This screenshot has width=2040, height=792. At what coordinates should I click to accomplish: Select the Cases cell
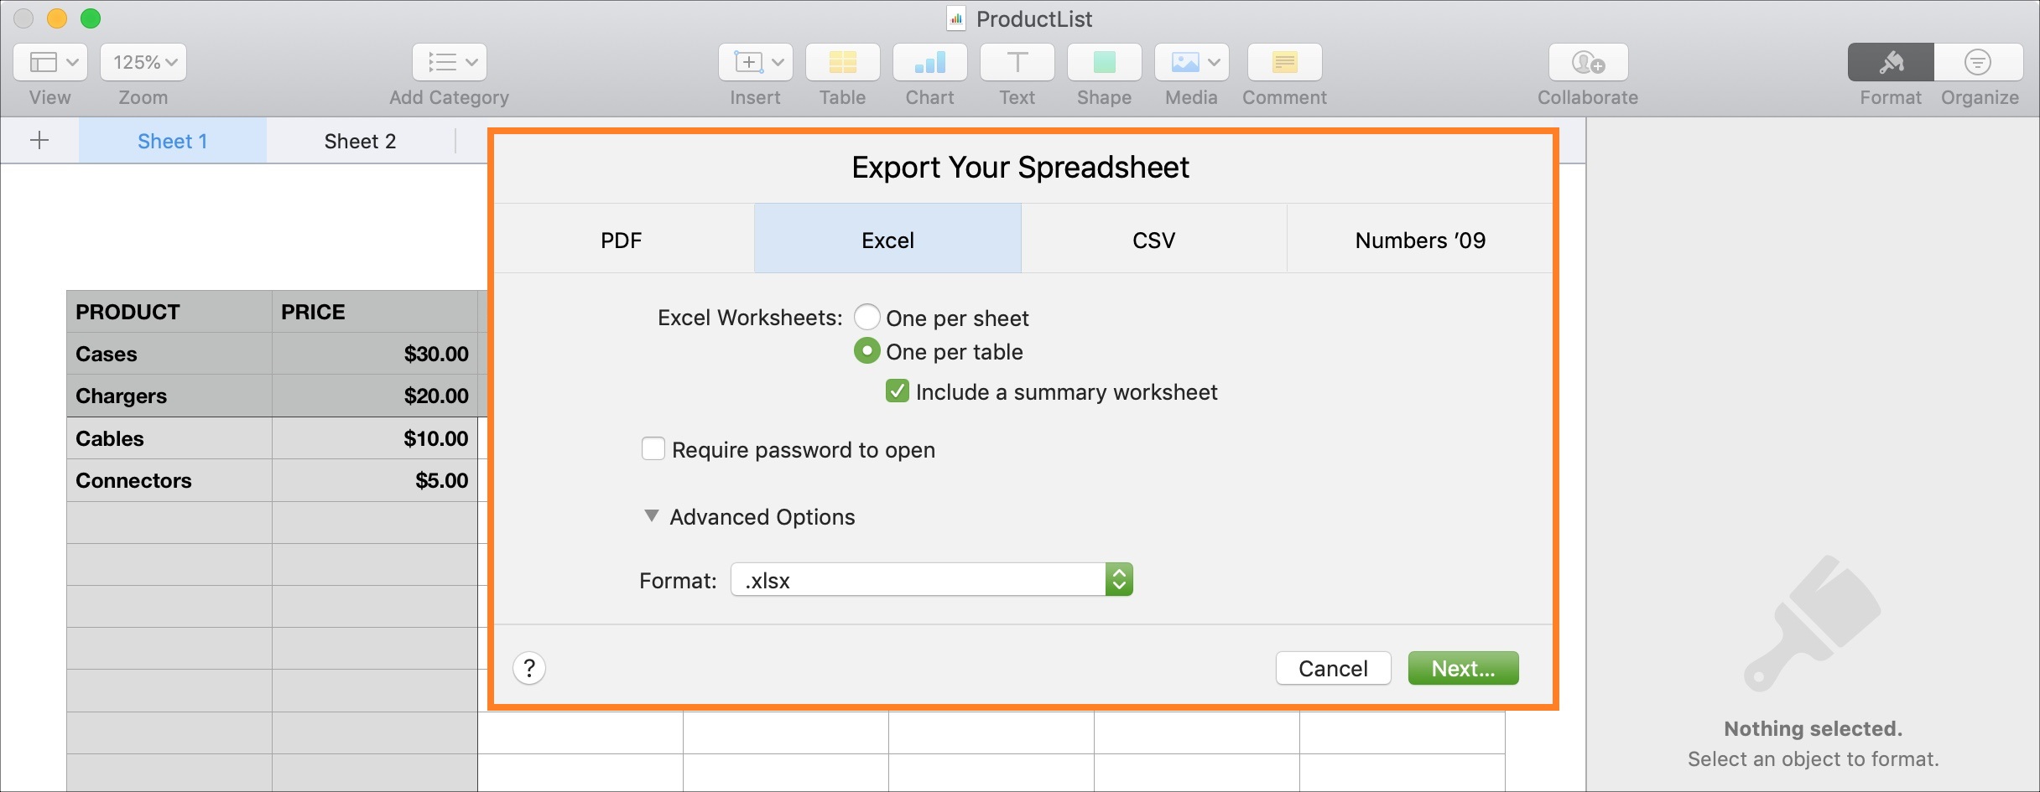tap(169, 354)
